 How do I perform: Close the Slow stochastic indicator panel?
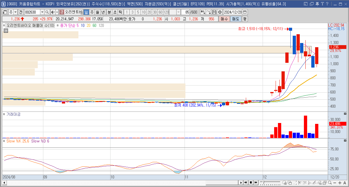click(345, 140)
